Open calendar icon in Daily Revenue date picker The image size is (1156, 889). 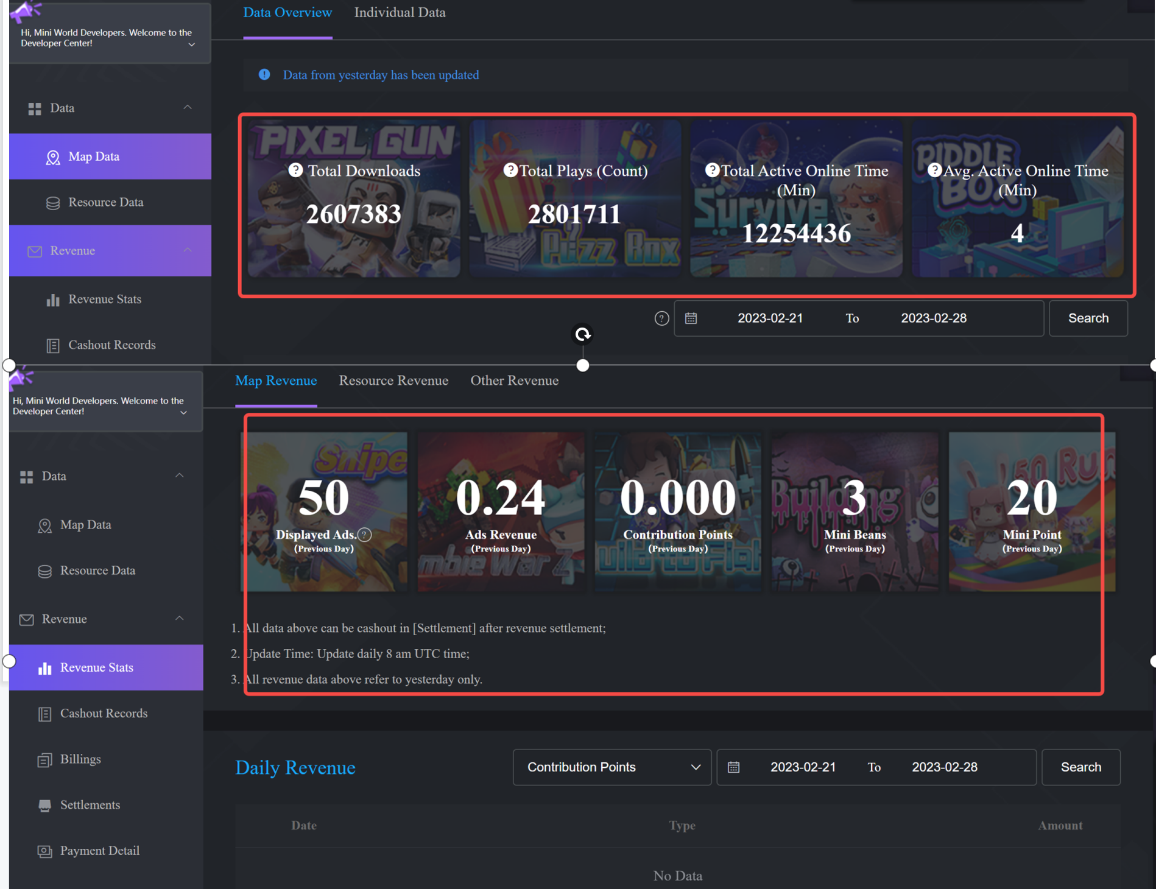(734, 767)
